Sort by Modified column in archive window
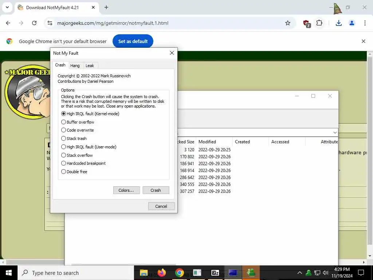This screenshot has height=280, width=373. pyautogui.click(x=214, y=142)
